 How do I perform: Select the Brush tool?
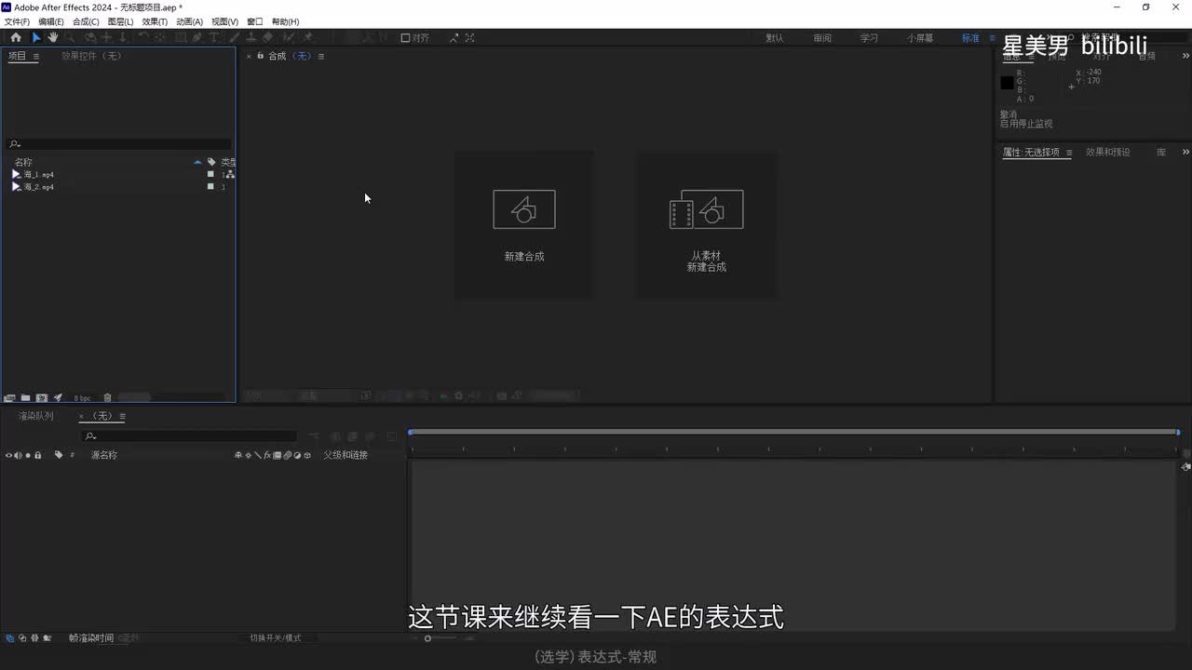click(x=234, y=37)
